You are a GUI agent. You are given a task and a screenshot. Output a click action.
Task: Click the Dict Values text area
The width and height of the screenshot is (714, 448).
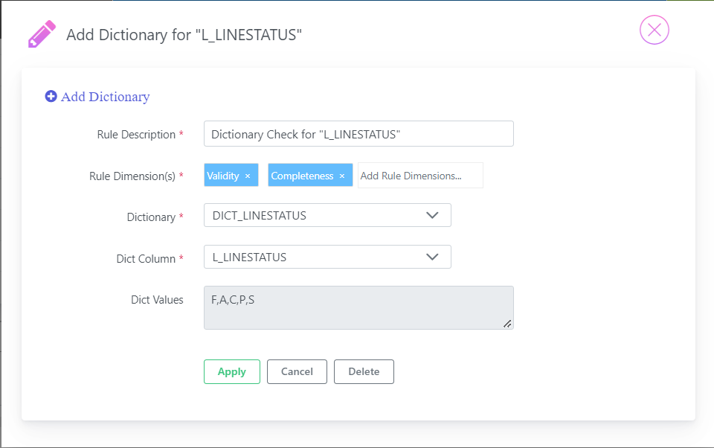[358, 307]
